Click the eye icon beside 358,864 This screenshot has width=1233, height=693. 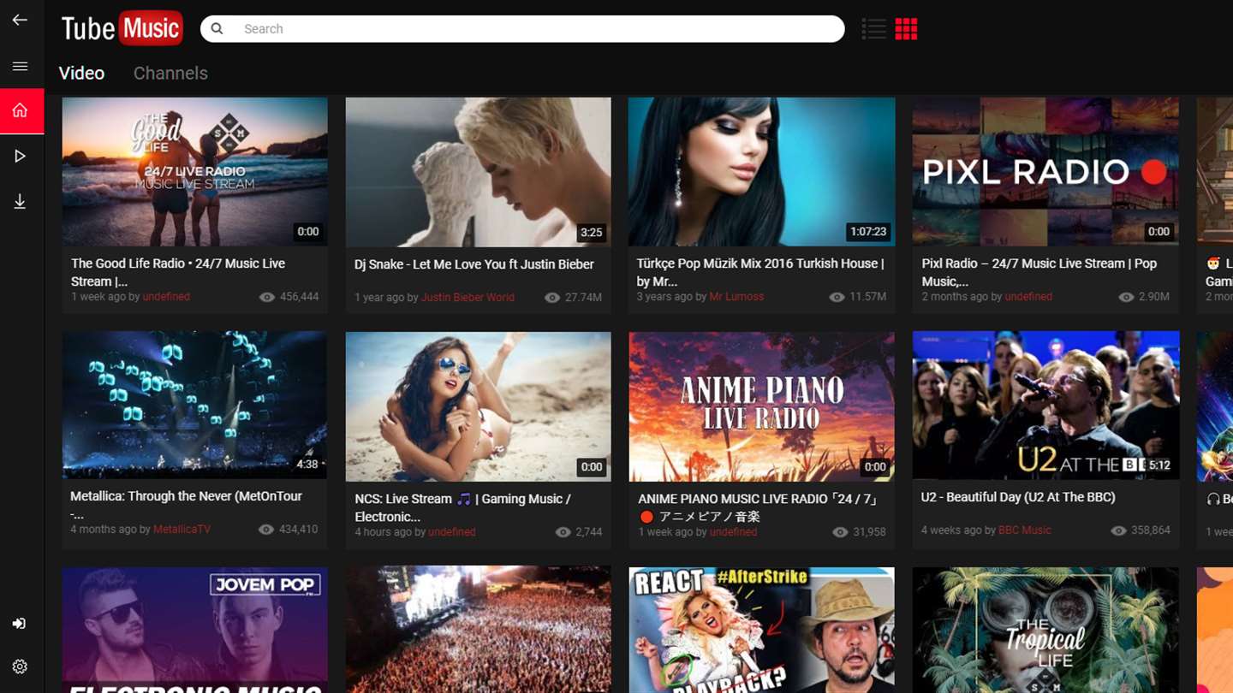tap(1118, 530)
